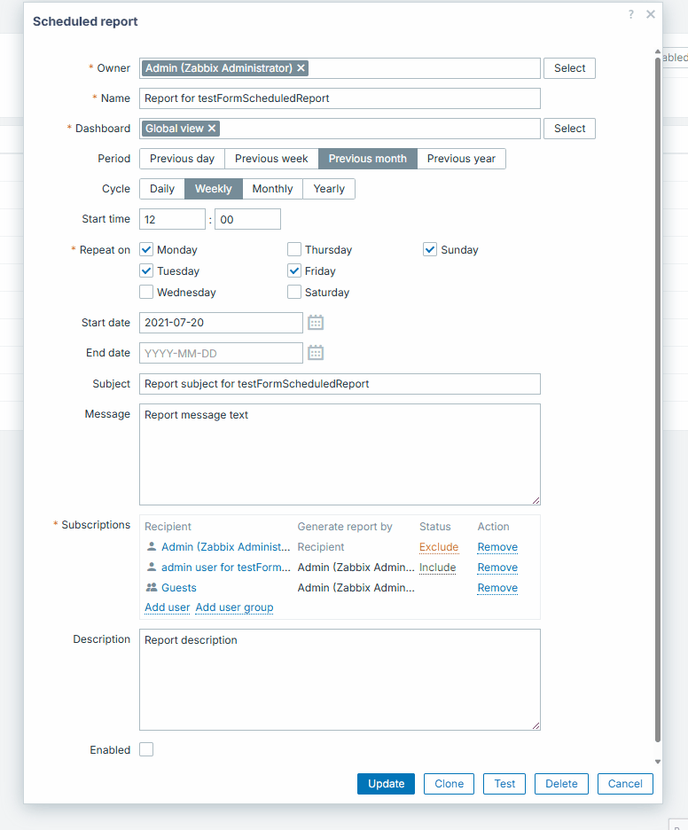Uncheck the Sunday checkbox
The image size is (688, 830).
click(430, 250)
